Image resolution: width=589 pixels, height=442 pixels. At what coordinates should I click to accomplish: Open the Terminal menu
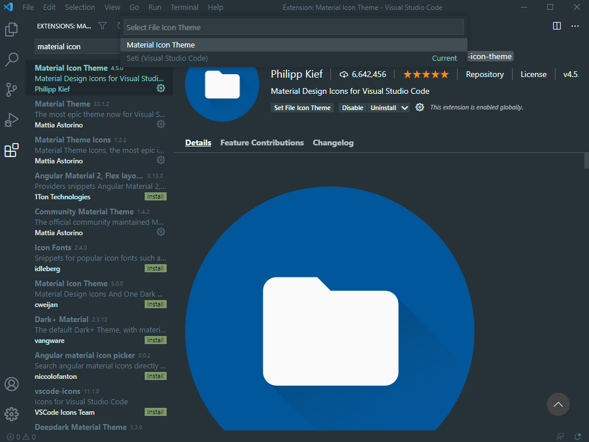pyautogui.click(x=184, y=7)
